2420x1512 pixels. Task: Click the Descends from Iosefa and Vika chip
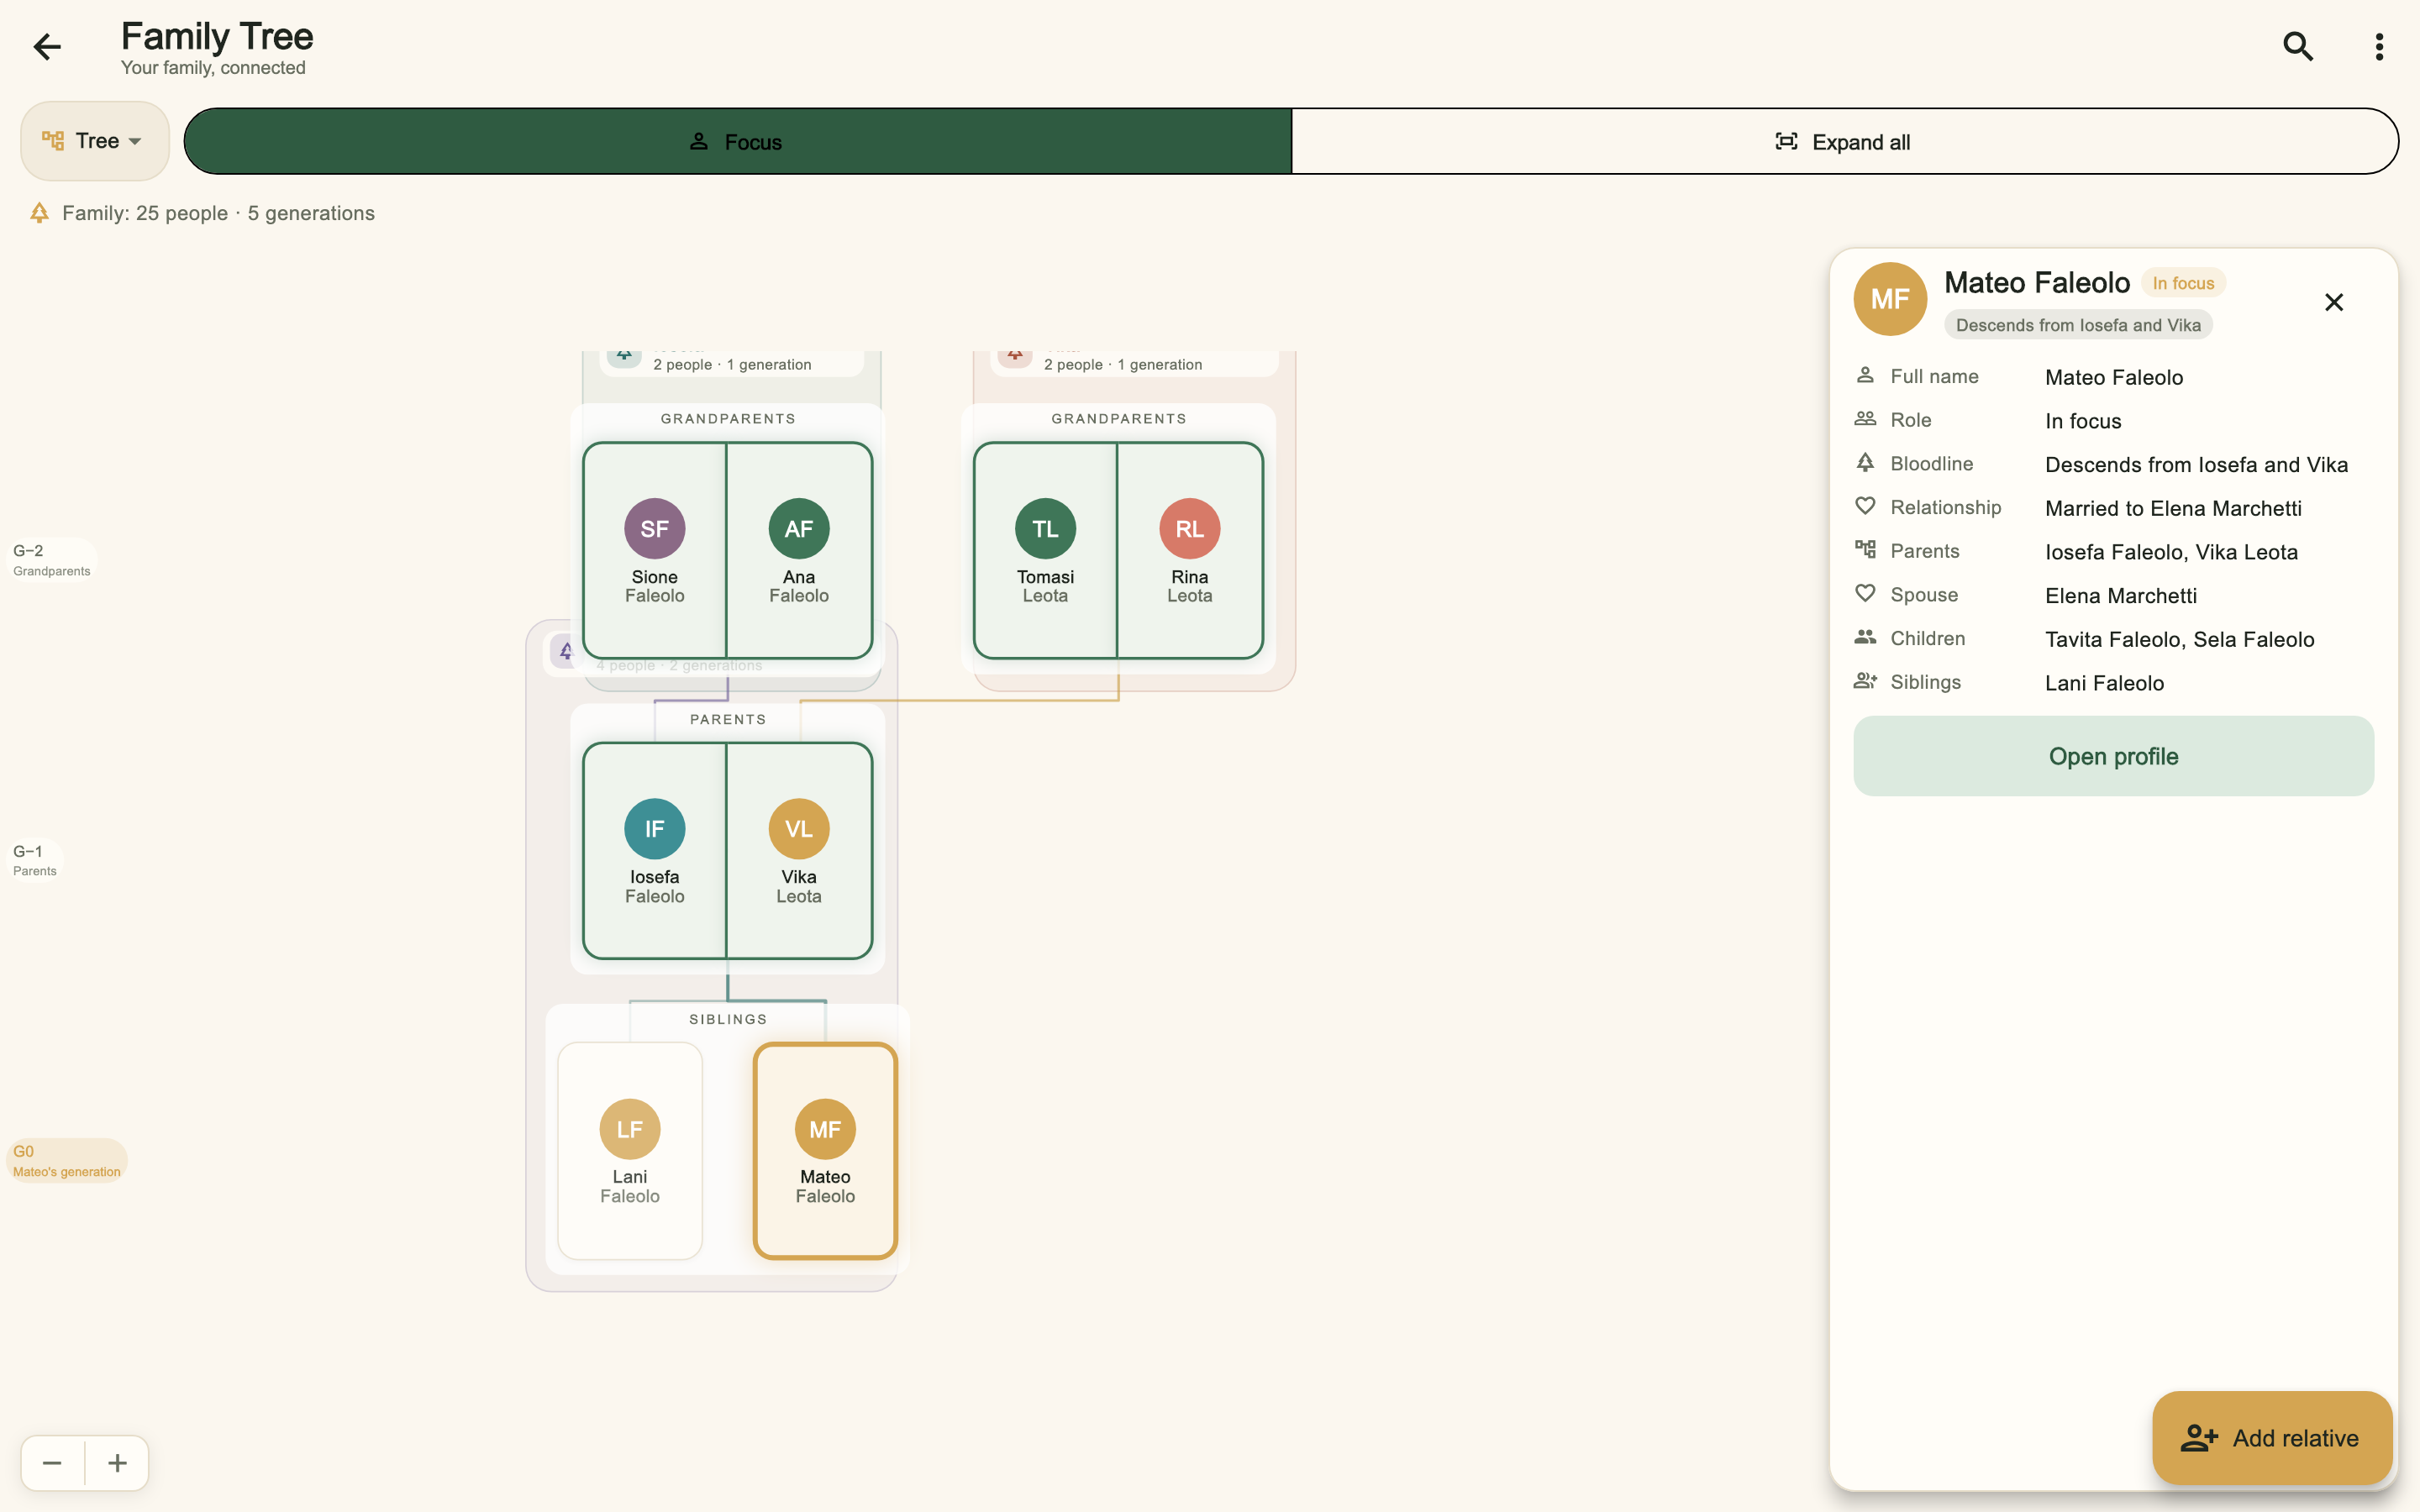[2078, 325]
